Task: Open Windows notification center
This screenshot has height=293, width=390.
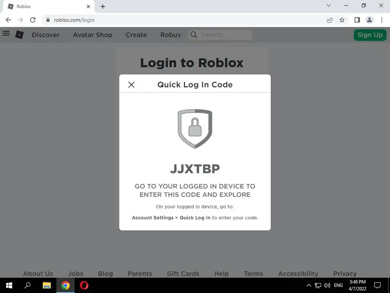Action: click(x=377, y=285)
